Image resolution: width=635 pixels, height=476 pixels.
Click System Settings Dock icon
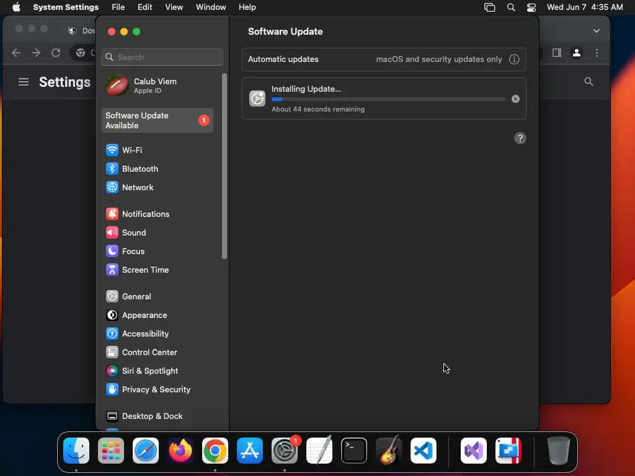(x=285, y=451)
